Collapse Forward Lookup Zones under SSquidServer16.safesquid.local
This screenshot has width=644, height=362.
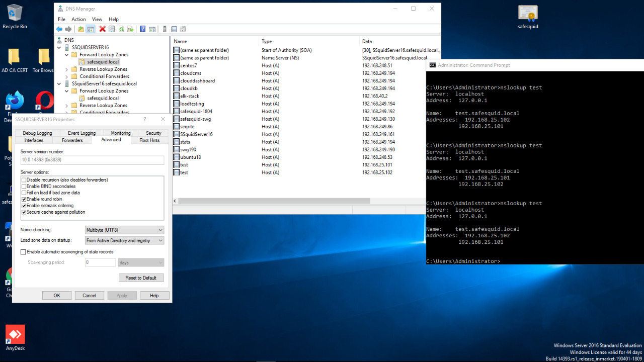click(67, 91)
